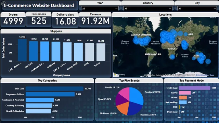The width and height of the screenshot is (219, 123).
Task: Select the POD payment bar
Action: [180, 107]
